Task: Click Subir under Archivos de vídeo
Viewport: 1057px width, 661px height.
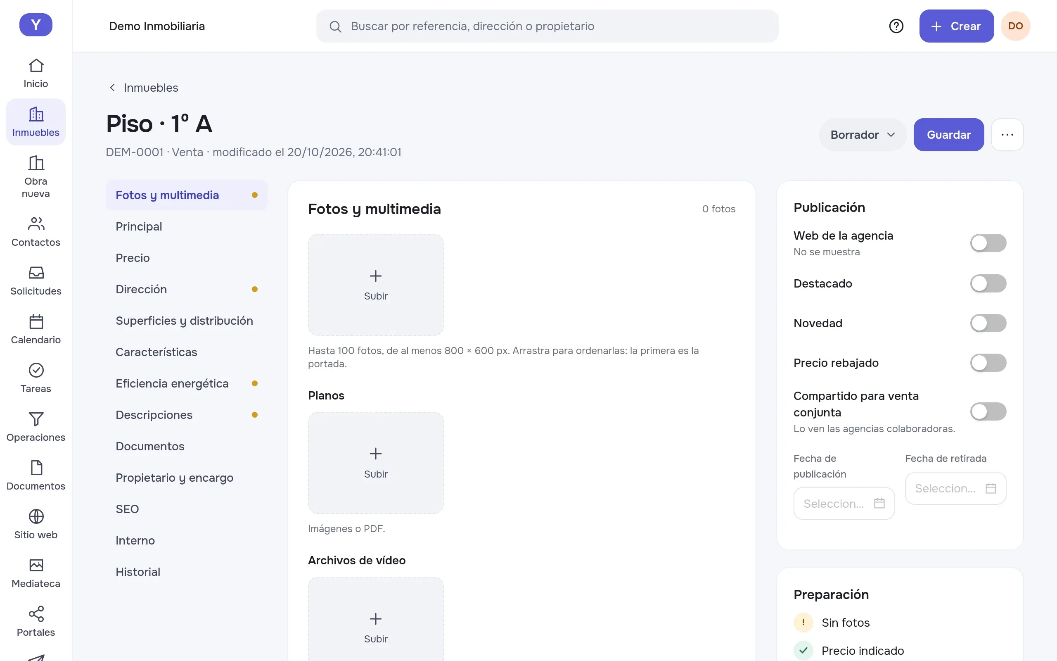Action: pyautogui.click(x=376, y=619)
